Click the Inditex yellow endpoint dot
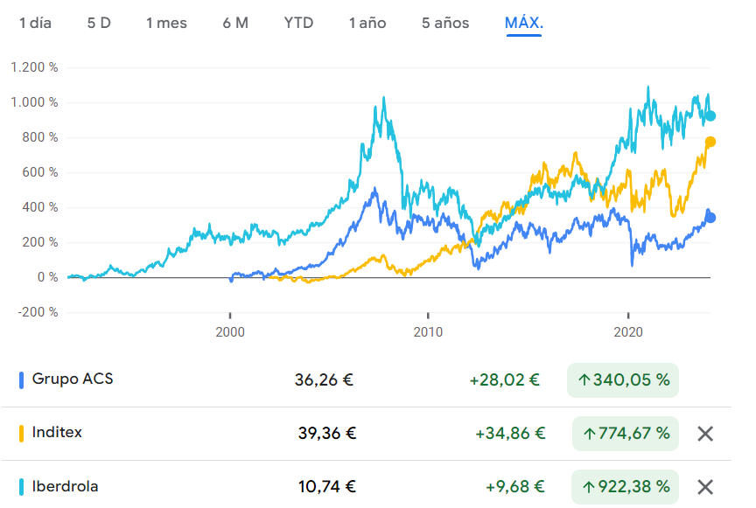 point(710,142)
